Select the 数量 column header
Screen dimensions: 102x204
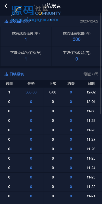(9, 84)
